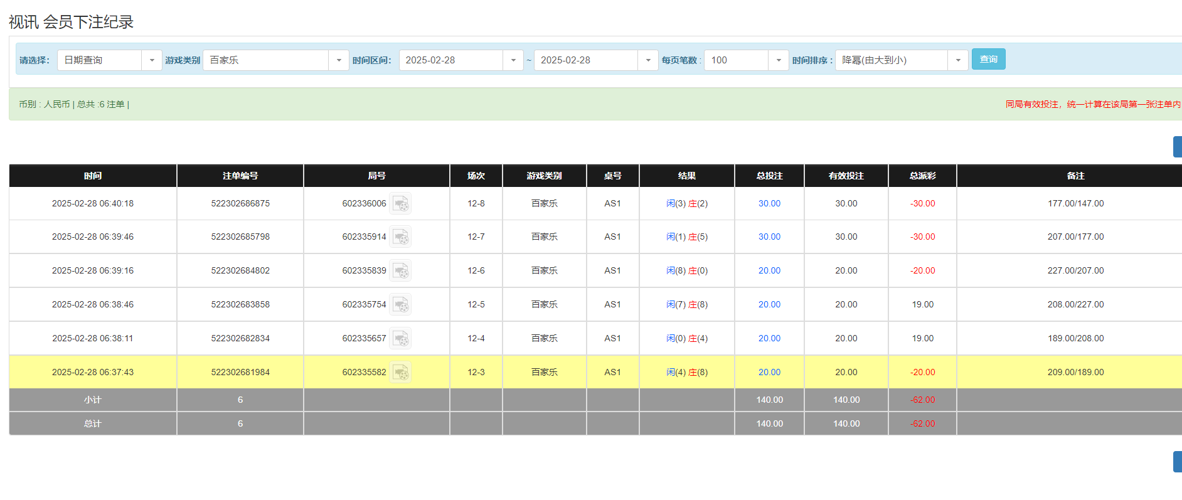Select bet slip number 522302683858 cell
This screenshot has height=500, width=1182.
click(x=240, y=305)
